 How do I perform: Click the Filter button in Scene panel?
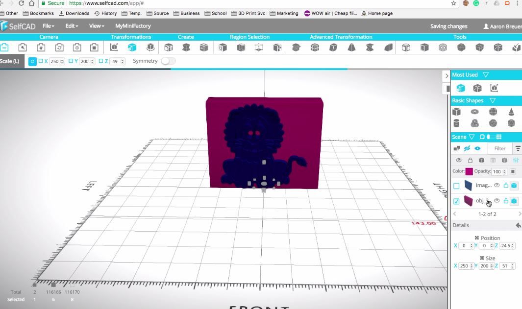click(x=499, y=147)
